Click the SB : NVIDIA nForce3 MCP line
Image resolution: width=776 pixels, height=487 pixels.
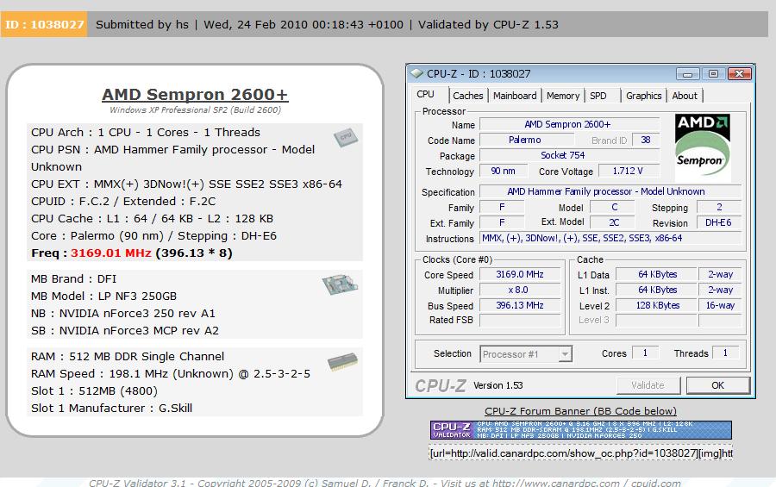click(125, 331)
